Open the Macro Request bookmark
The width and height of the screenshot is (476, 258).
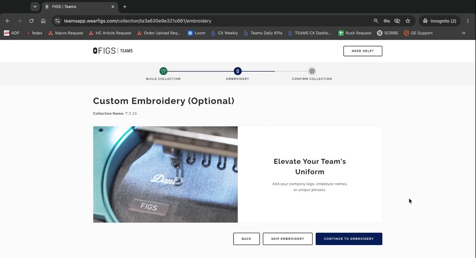[65, 33]
